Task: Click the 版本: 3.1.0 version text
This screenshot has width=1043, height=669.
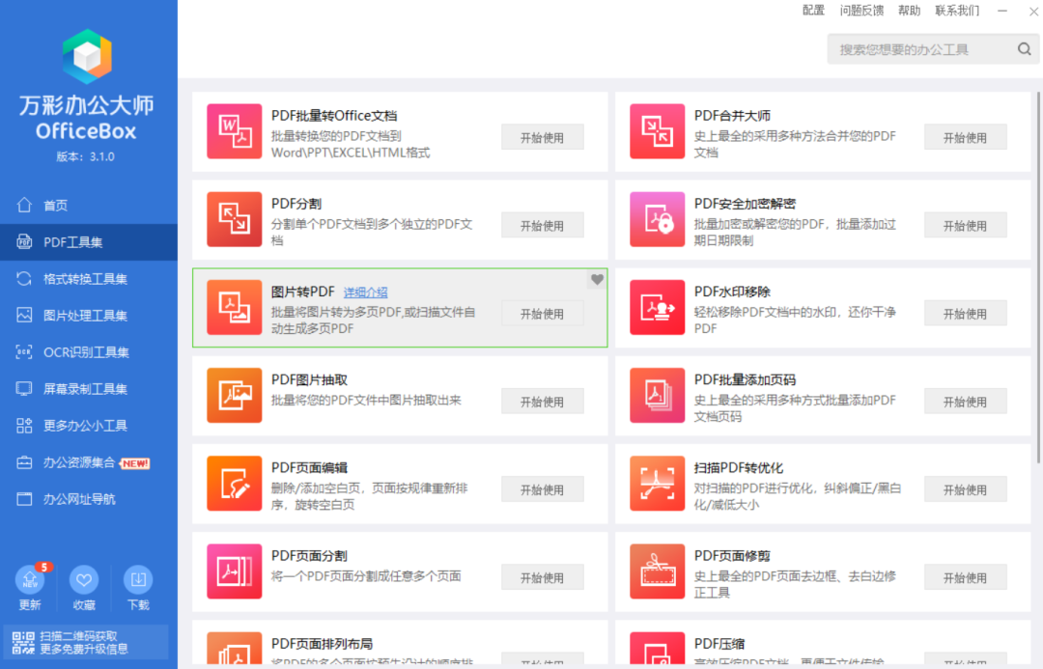Action: pos(85,157)
